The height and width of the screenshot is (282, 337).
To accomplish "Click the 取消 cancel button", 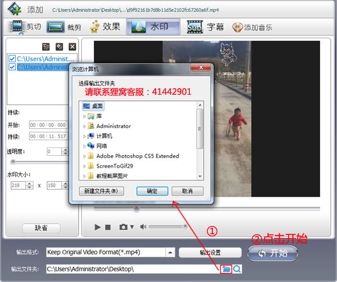I will [x=188, y=191].
